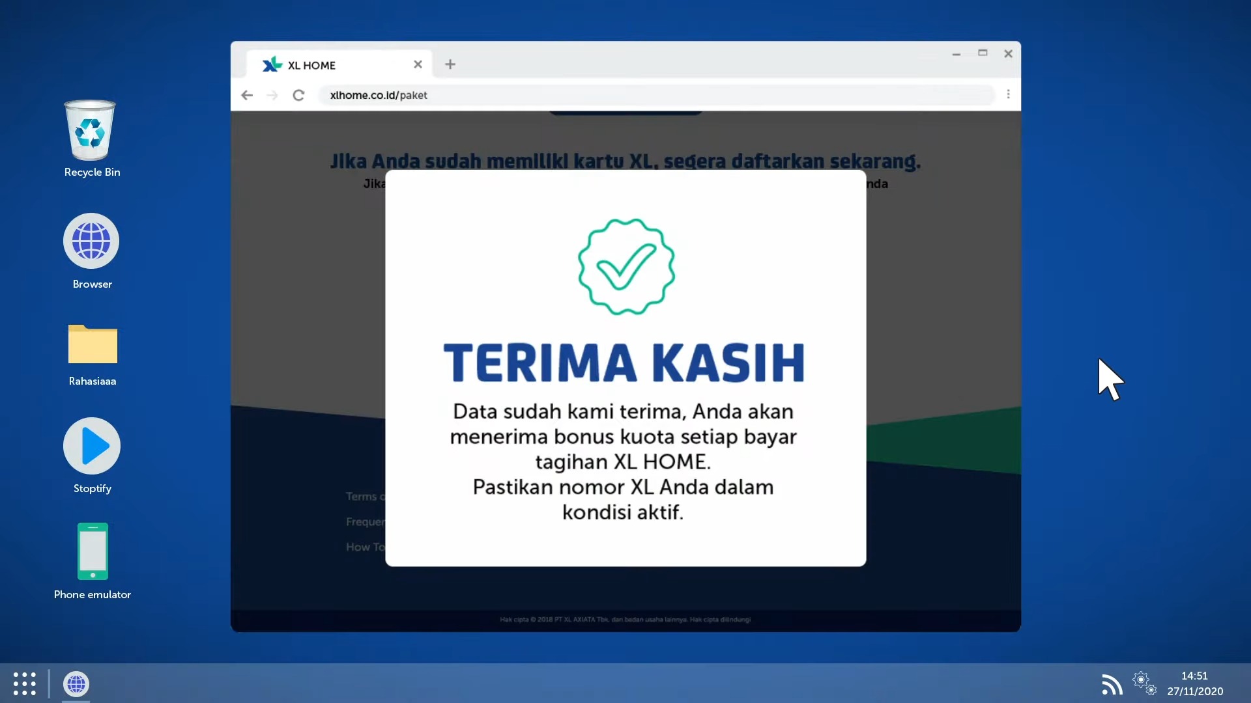Select the apps grid icon in taskbar

tap(24, 684)
